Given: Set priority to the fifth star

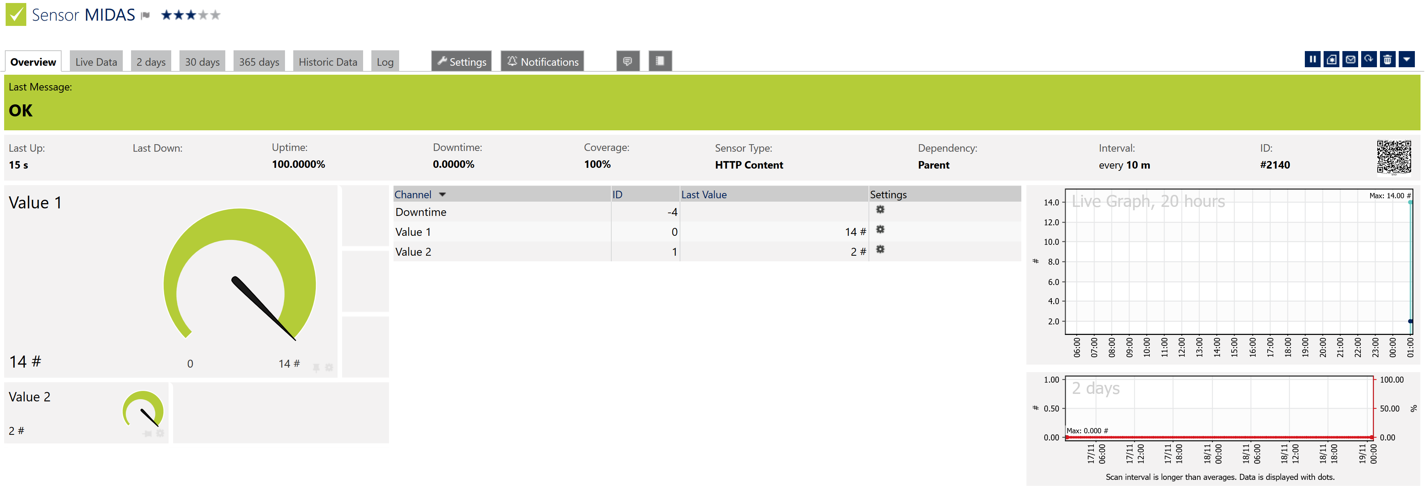Looking at the screenshot, I should (x=215, y=15).
